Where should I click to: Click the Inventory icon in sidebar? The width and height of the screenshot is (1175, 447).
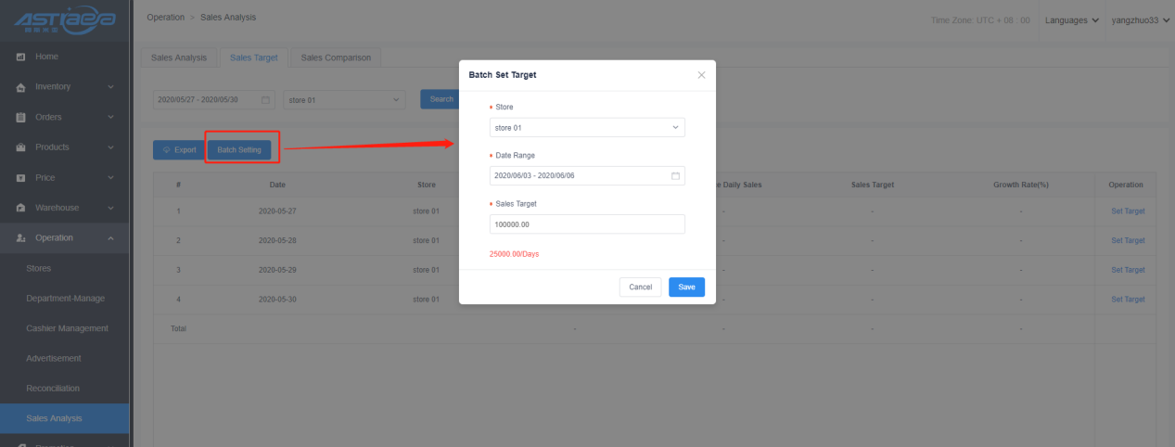pyautogui.click(x=20, y=87)
